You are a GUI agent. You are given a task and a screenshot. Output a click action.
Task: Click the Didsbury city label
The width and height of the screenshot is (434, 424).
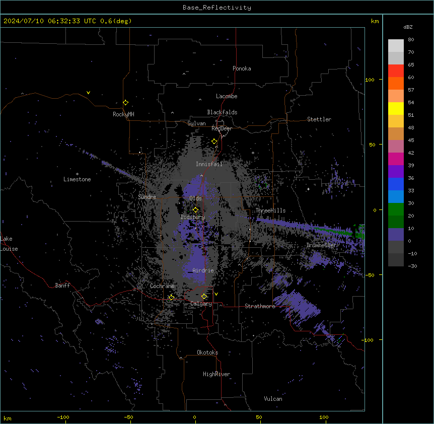tap(193, 217)
